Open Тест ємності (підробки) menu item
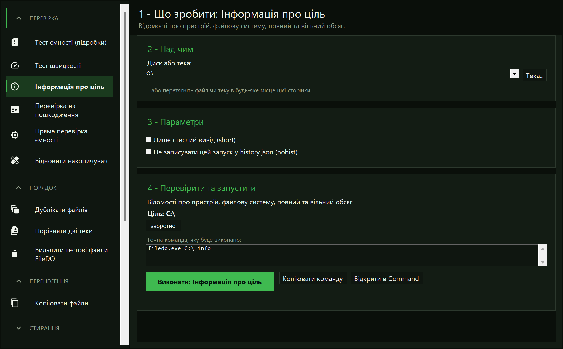The image size is (563, 349). click(x=59, y=42)
